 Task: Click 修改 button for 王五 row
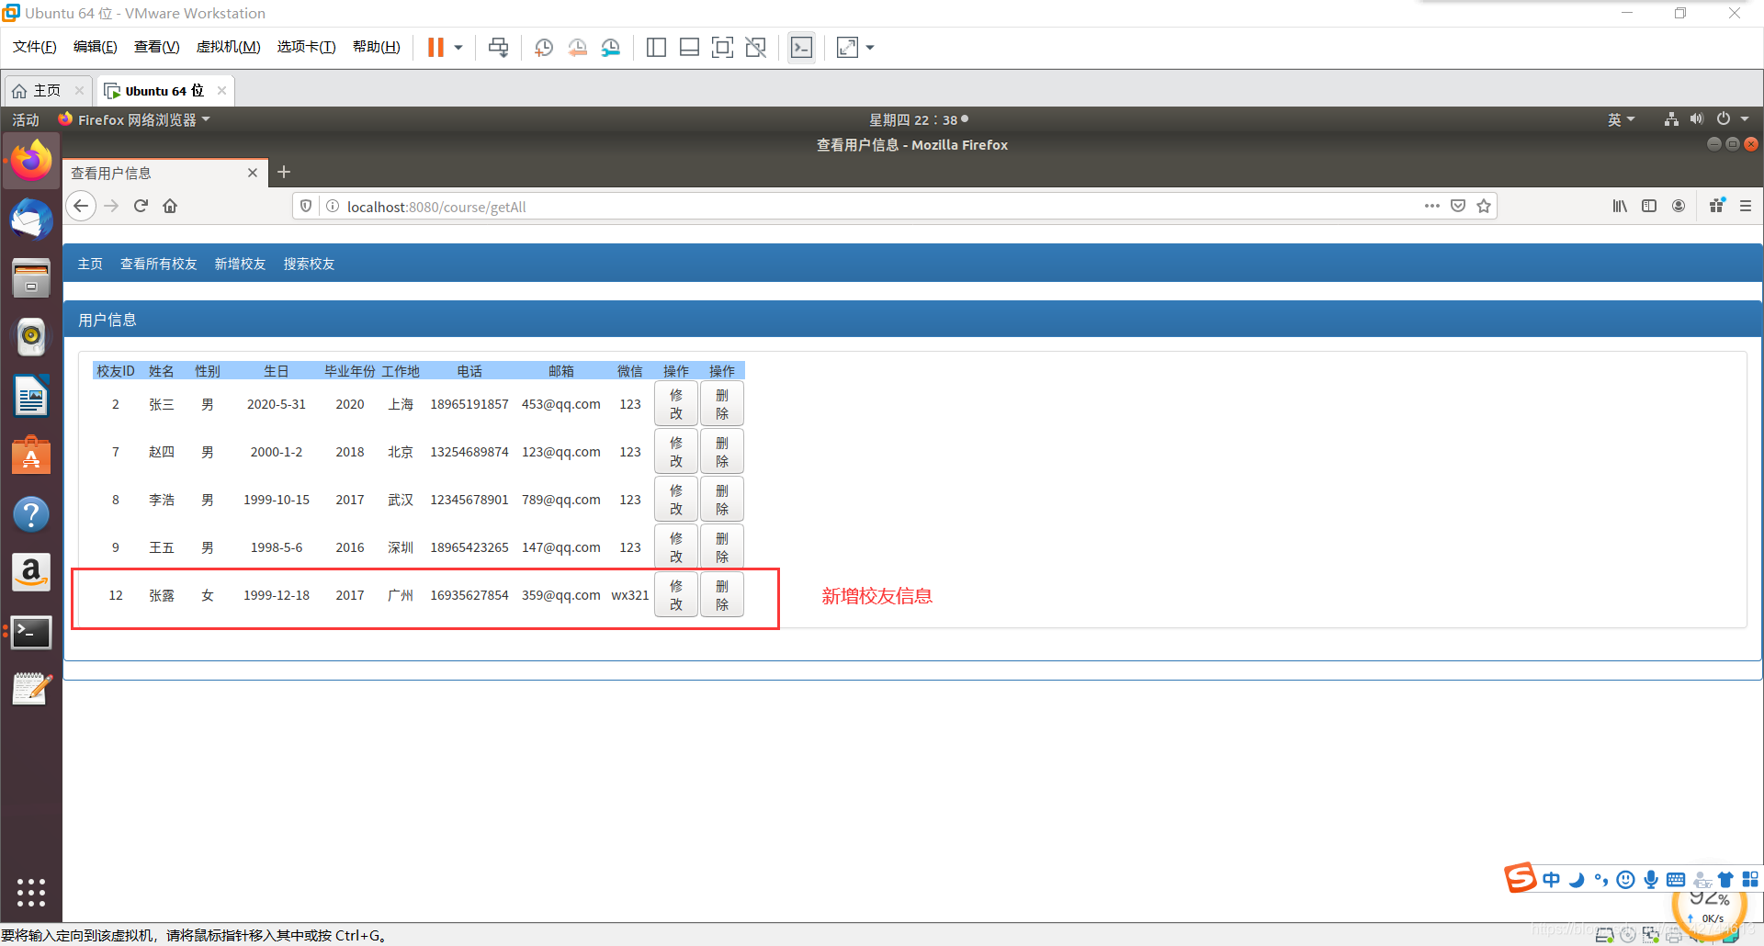point(676,547)
